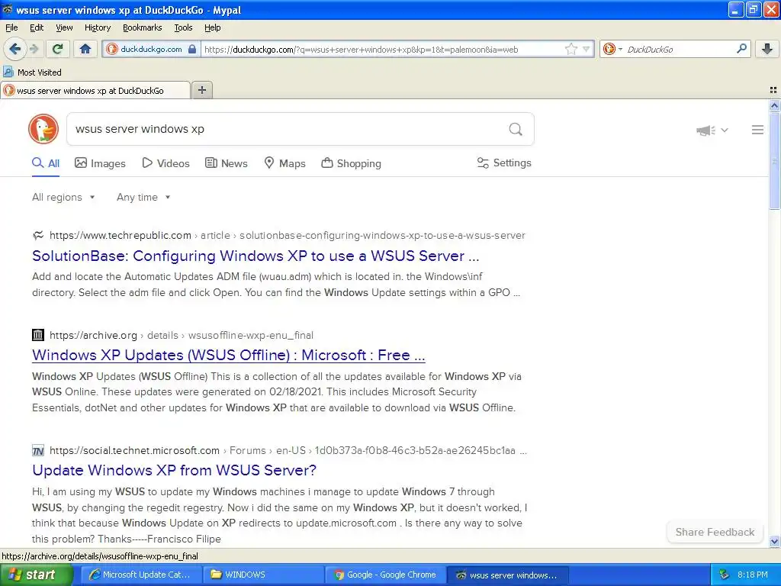This screenshot has height=586, width=781.
Task: Open a new tab with the plus button
Action: tap(201, 90)
